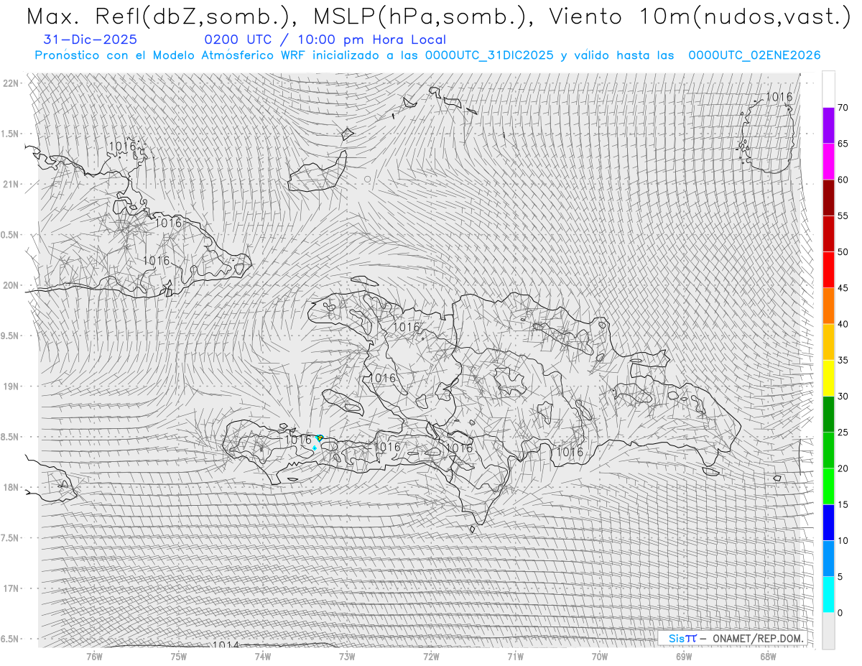Image resolution: width=862 pixels, height=666 pixels.
Task: Click the gold 35-40 dBZ colorbar segment
Action: point(828,342)
